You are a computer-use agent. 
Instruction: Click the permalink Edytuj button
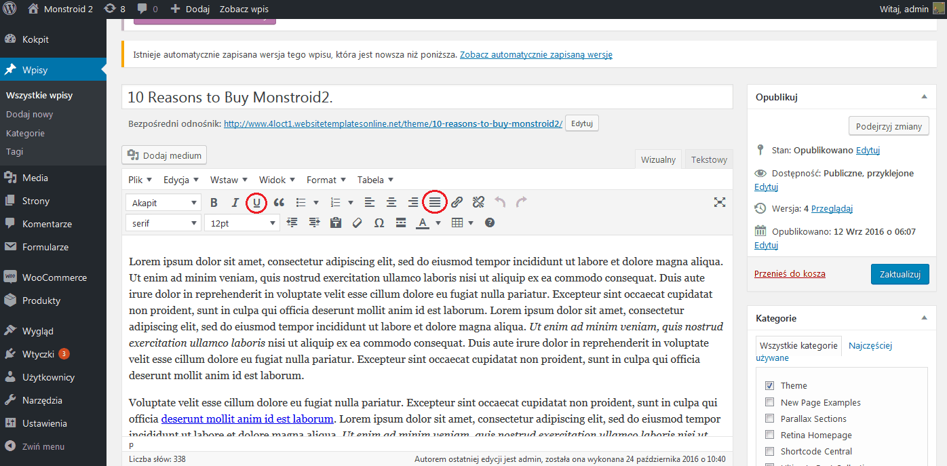point(582,123)
